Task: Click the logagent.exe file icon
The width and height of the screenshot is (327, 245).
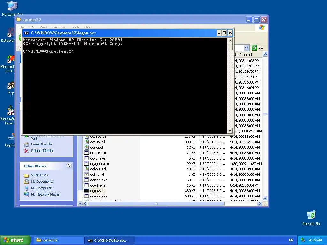Action: [x=87, y=164]
